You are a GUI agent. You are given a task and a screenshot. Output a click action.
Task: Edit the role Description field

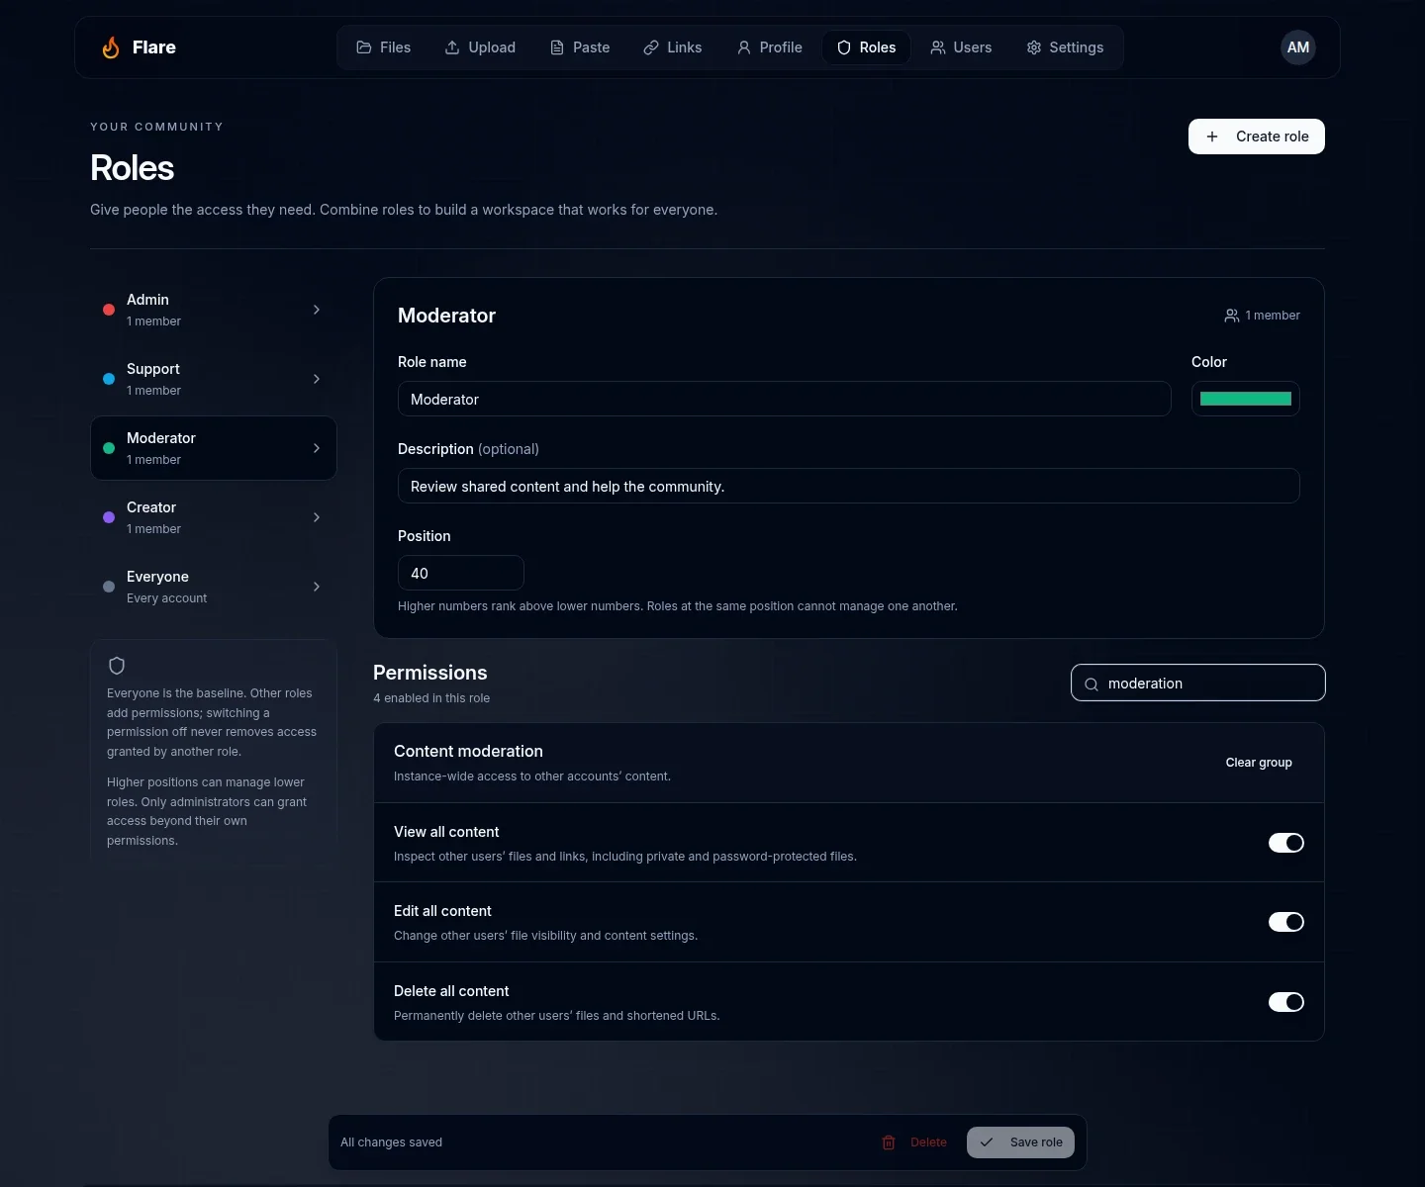click(x=849, y=486)
